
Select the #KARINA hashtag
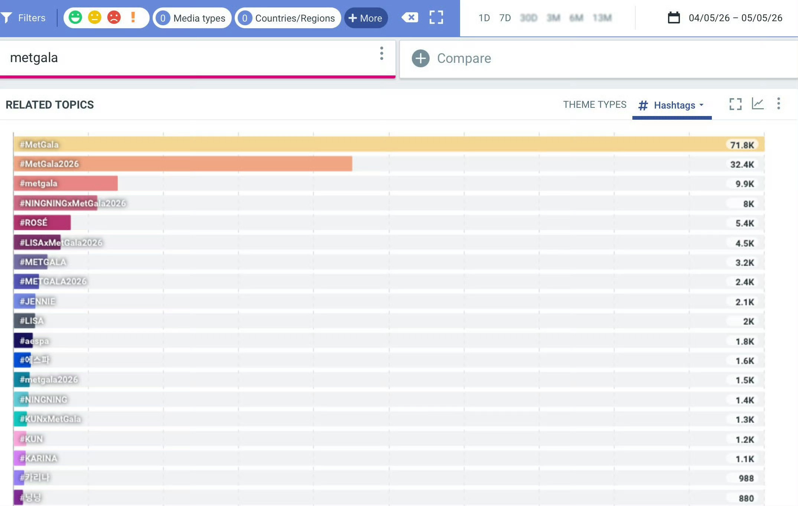[x=39, y=458]
